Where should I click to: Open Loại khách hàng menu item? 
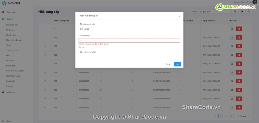(13, 76)
